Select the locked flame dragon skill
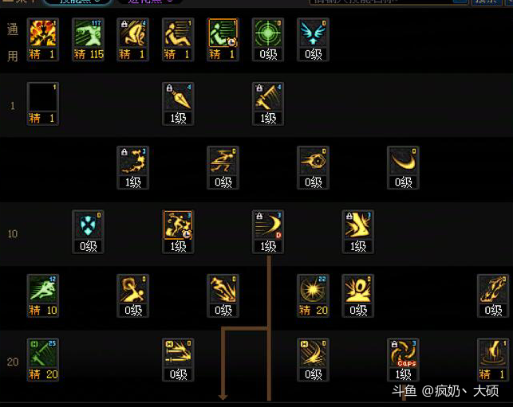 click(133, 167)
